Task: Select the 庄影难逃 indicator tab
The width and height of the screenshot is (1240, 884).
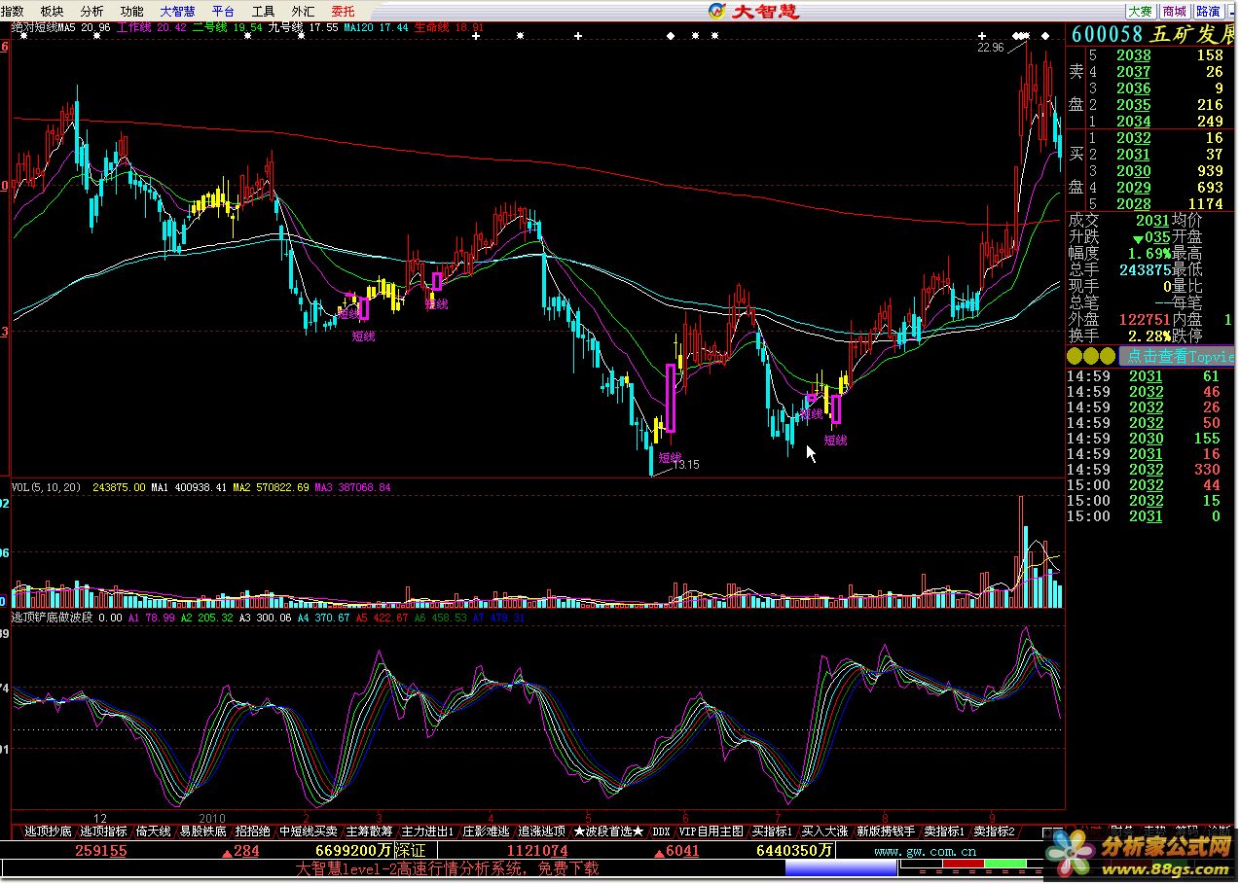Action: click(486, 831)
